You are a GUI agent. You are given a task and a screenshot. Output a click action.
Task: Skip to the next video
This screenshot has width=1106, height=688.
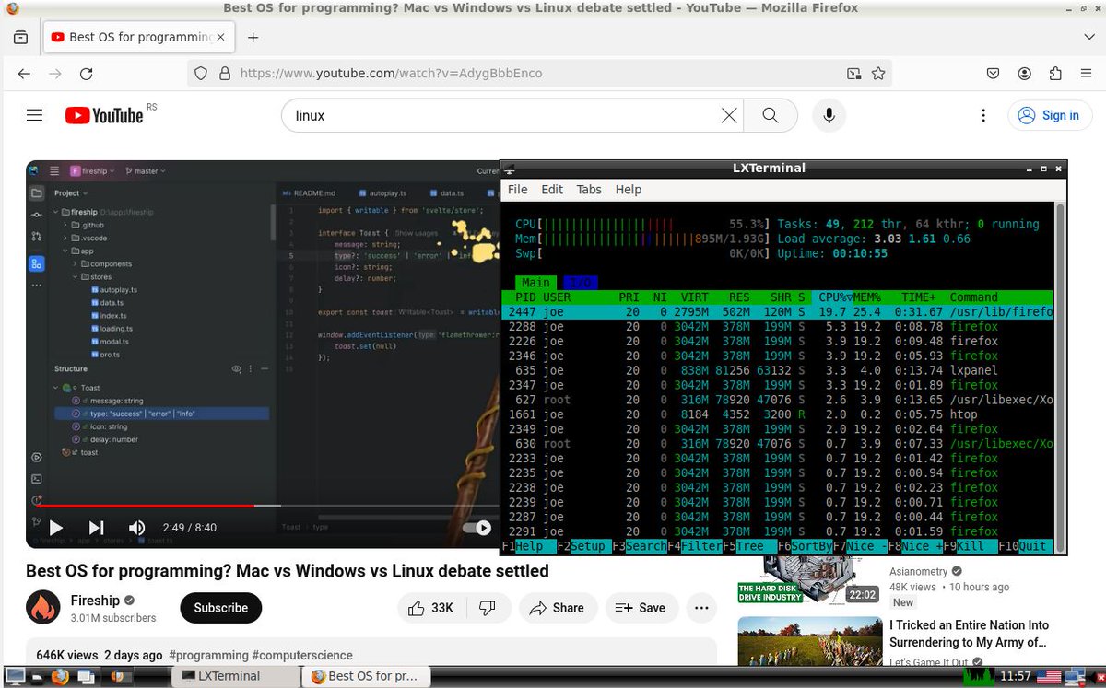coord(96,528)
